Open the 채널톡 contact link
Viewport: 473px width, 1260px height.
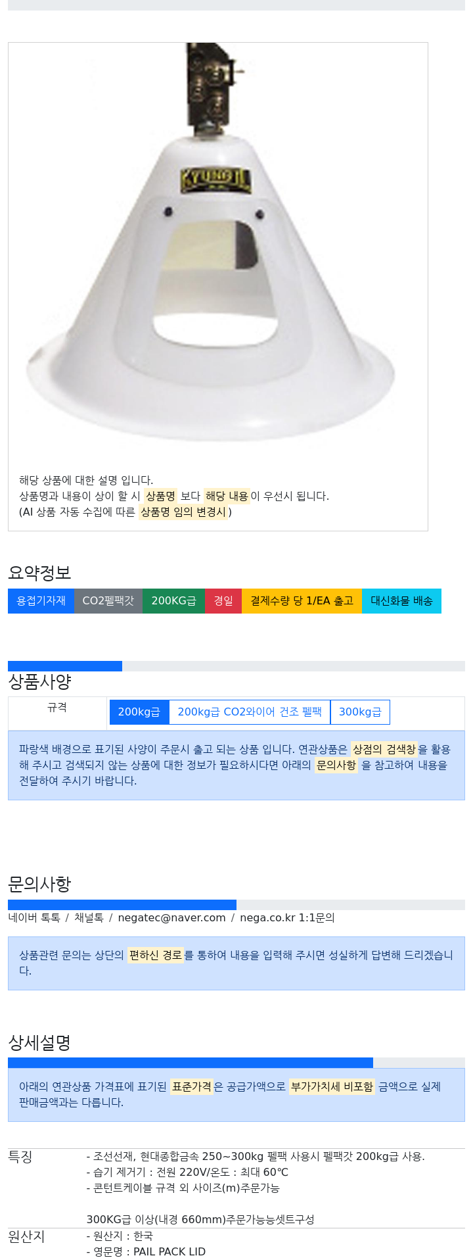(89, 917)
